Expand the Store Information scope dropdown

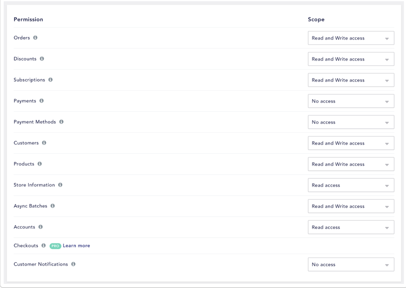coord(351,186)
